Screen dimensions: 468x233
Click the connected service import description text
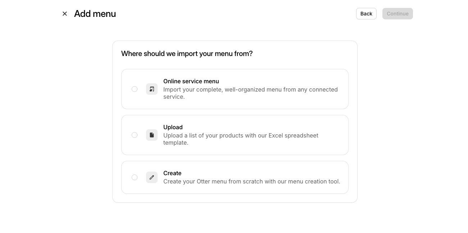pyautogui.click(x=250, y=93)
